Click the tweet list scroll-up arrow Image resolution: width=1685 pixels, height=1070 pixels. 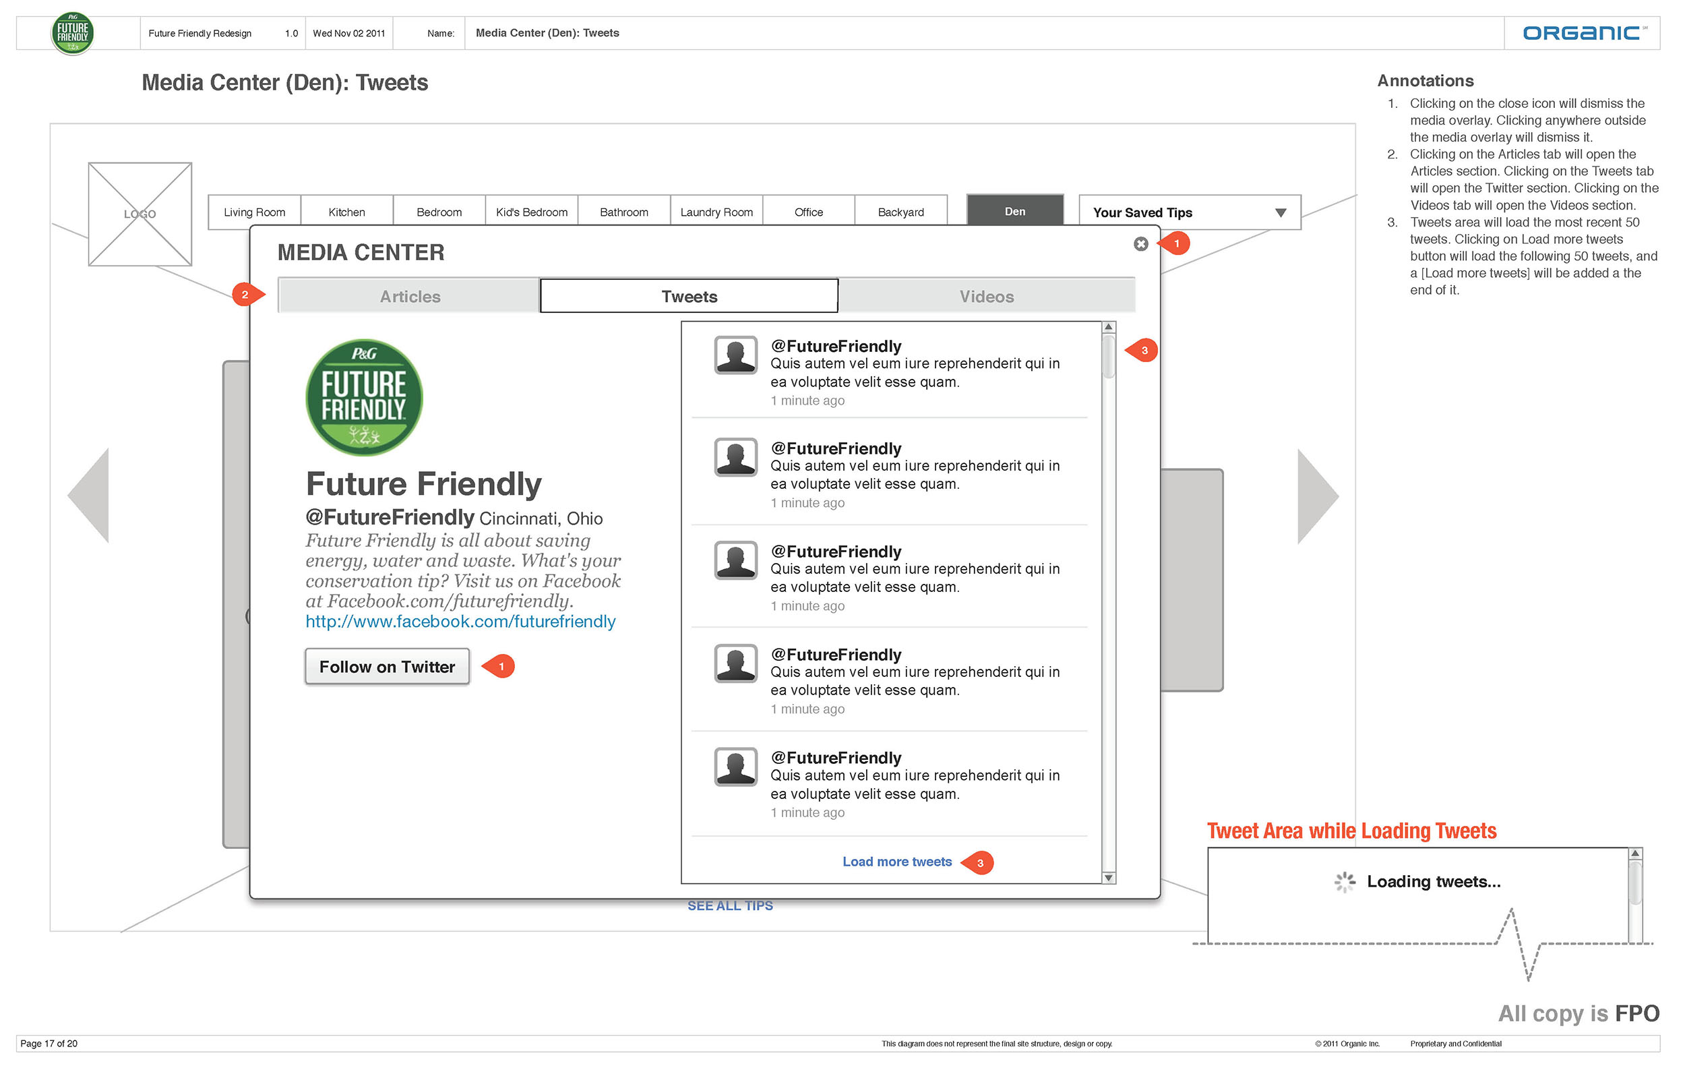tap(1109, 327)
